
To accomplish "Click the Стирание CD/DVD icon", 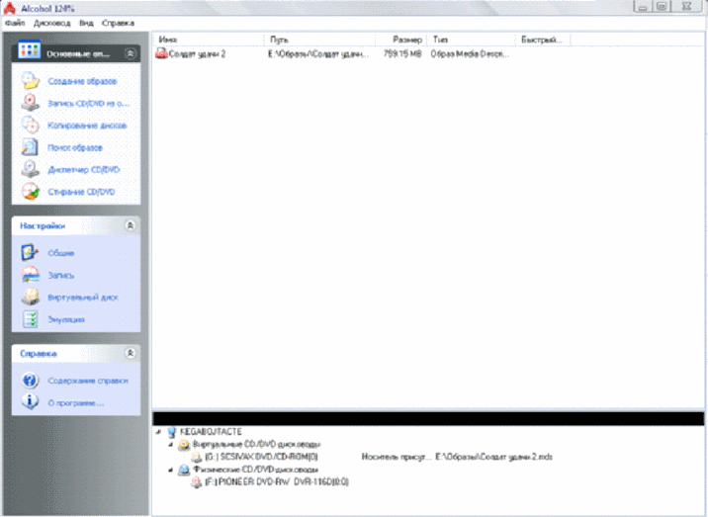I will coord(31,192).
